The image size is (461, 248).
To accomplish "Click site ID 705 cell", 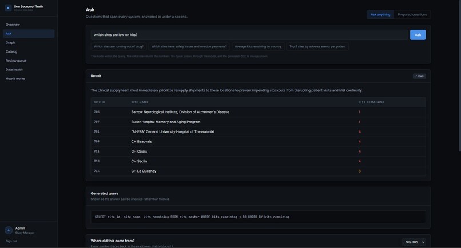I will (97, 112).
